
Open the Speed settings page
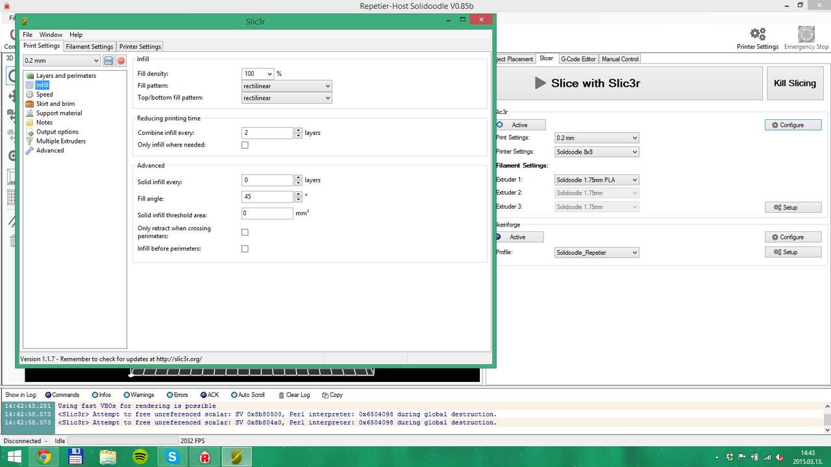[45, 95]
